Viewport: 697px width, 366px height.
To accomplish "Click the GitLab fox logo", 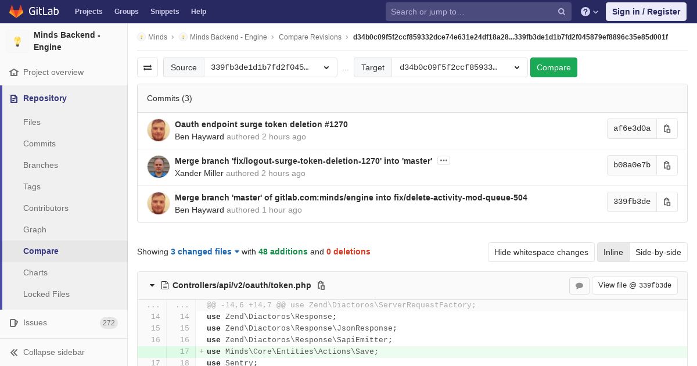I will point(16,12).
